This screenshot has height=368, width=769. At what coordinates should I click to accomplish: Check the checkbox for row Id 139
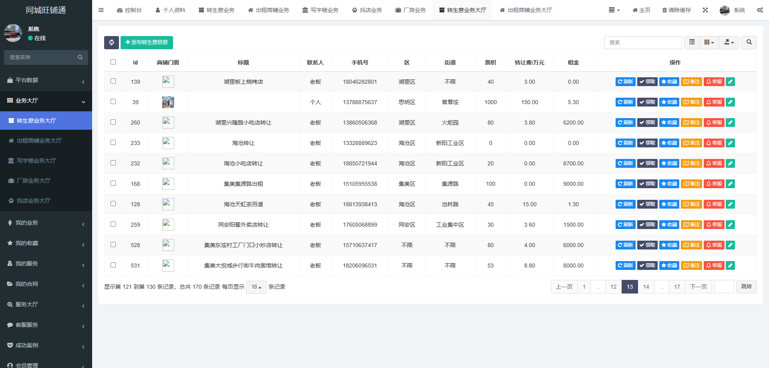point(113,81)
